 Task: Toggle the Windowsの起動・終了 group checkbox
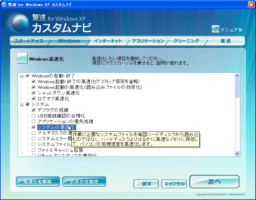pyautogui.click(x=28, y=76)
